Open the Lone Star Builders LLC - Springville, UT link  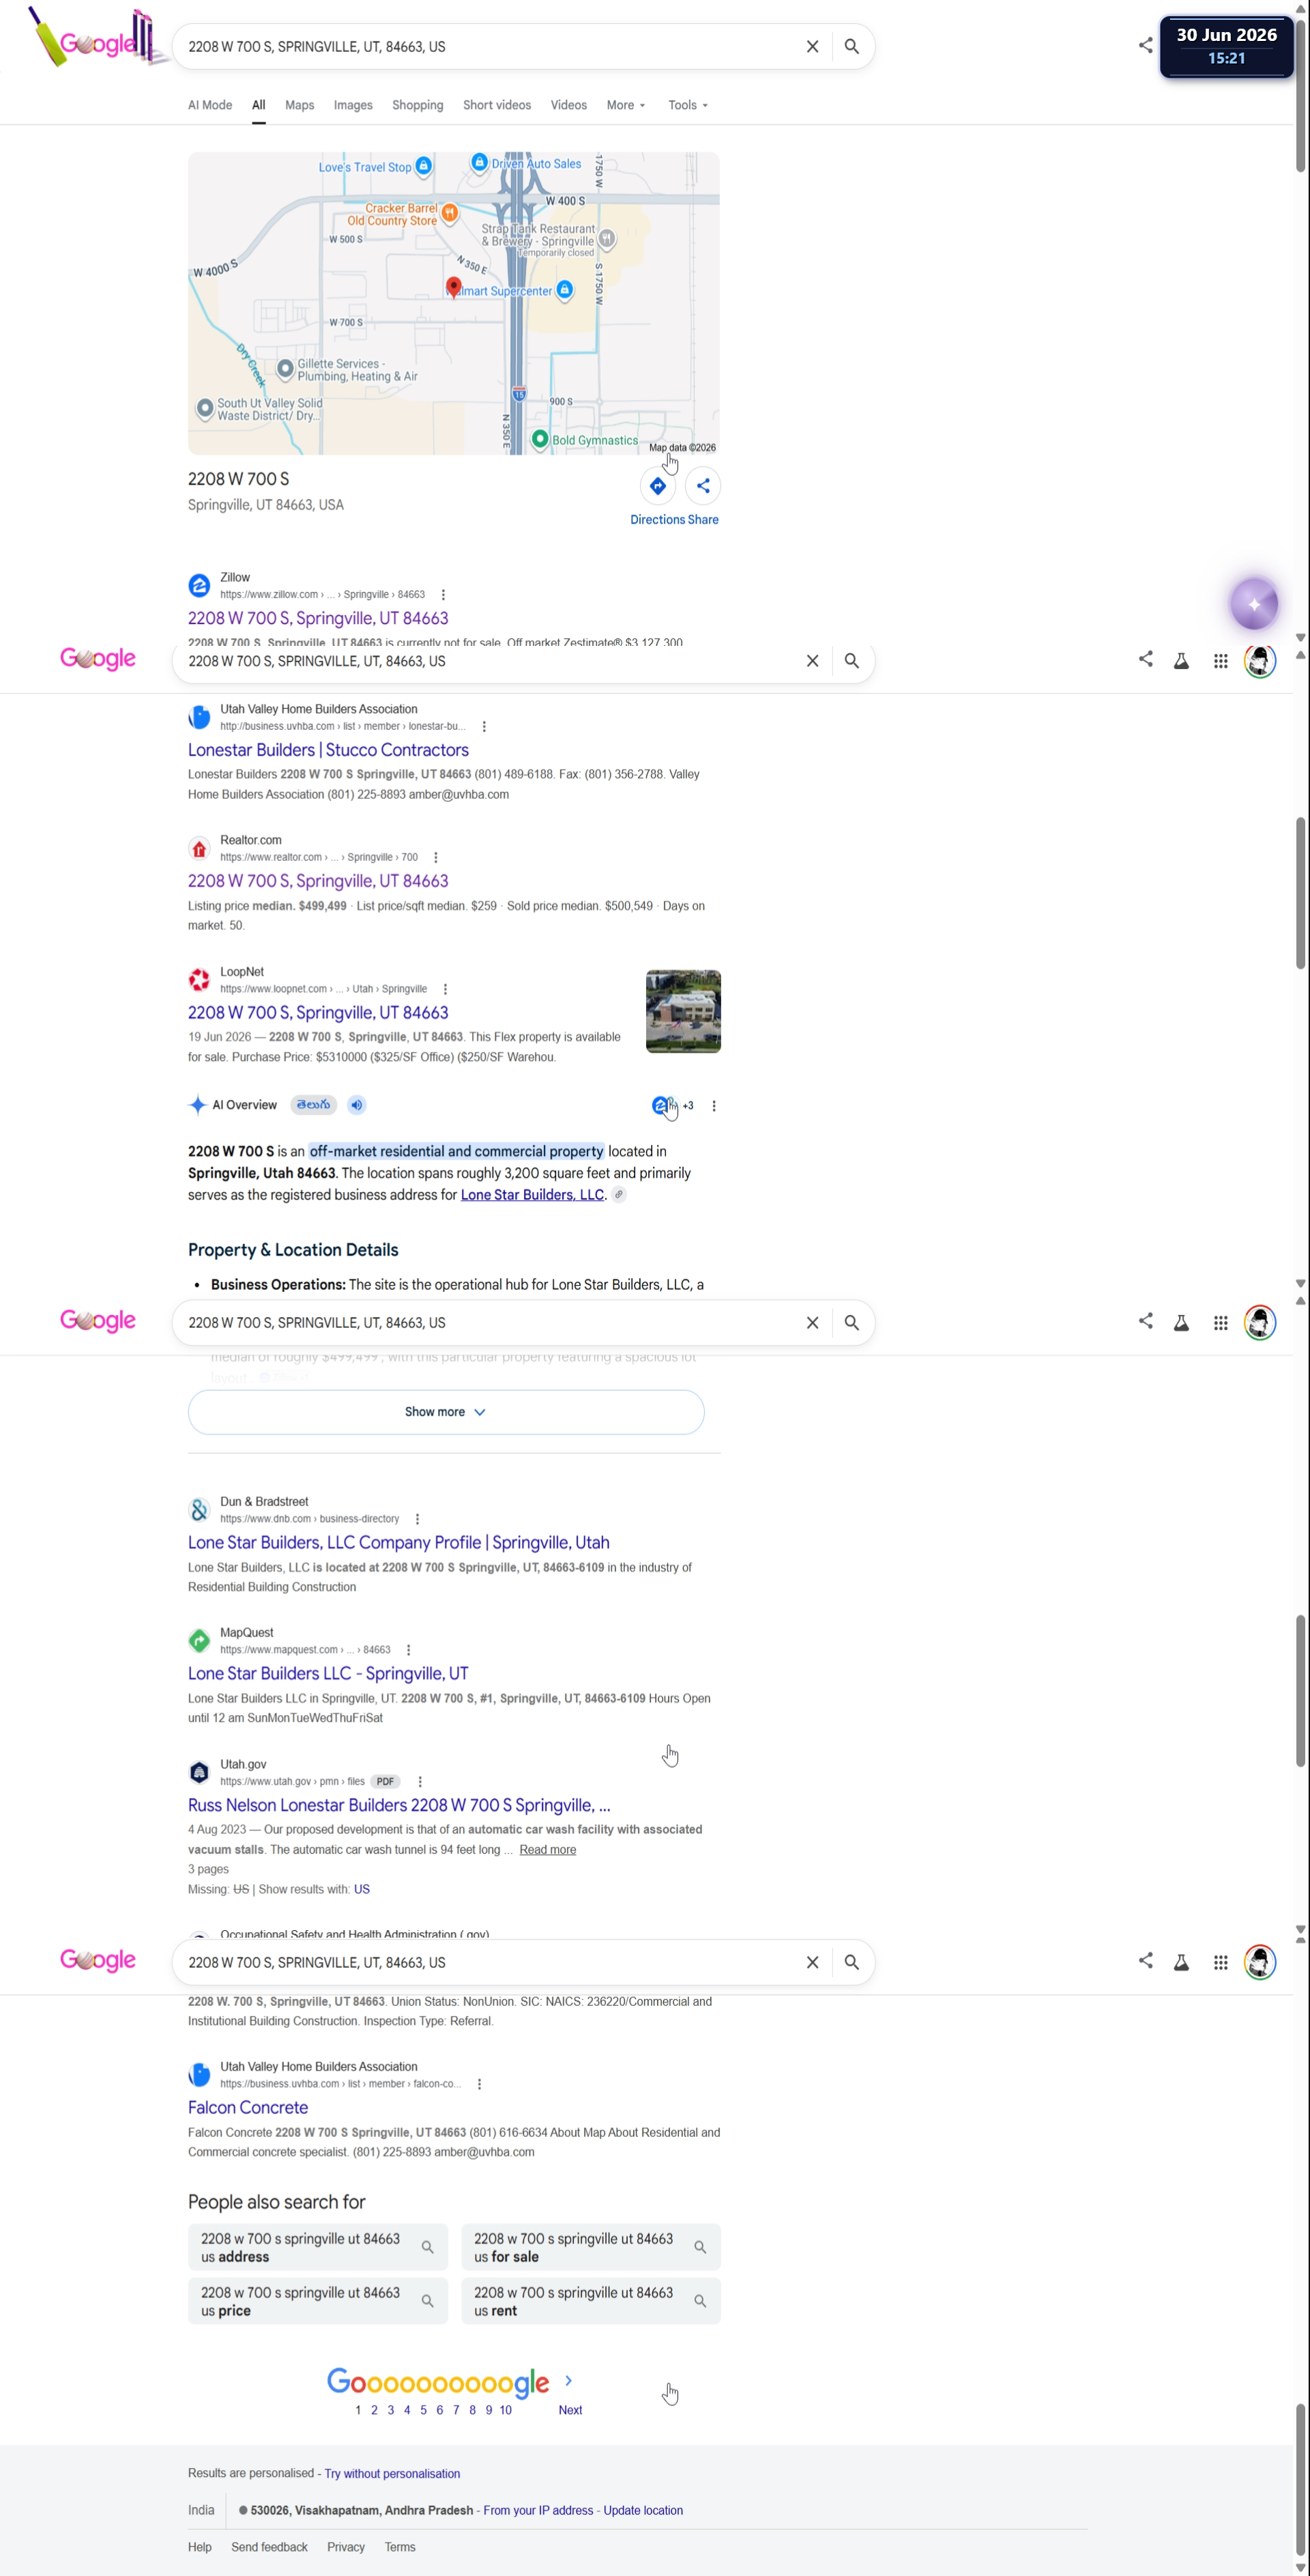tap(327, 1674)
